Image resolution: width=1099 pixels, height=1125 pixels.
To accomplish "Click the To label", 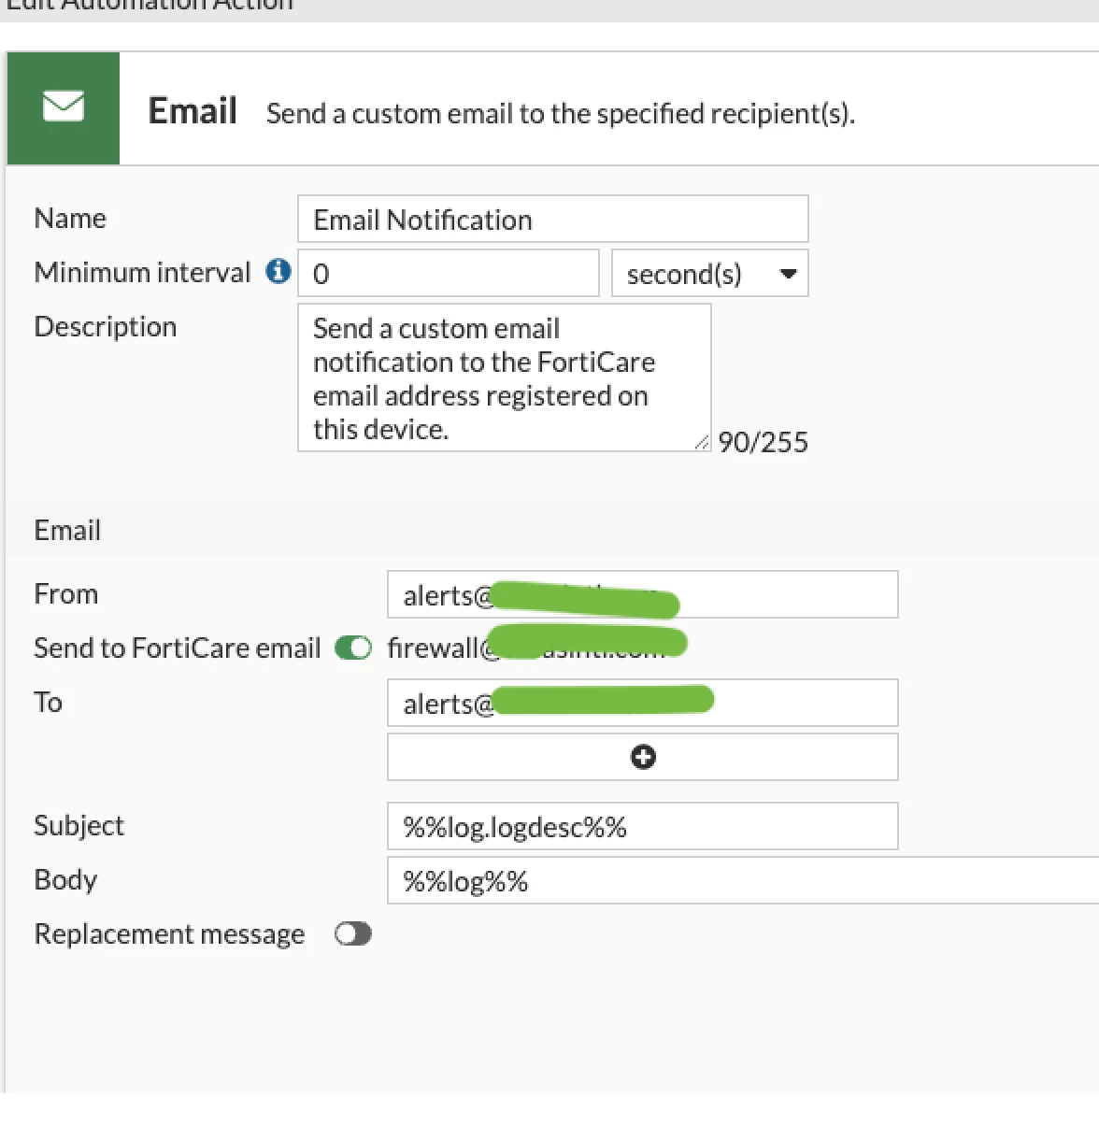I will 48,702.
